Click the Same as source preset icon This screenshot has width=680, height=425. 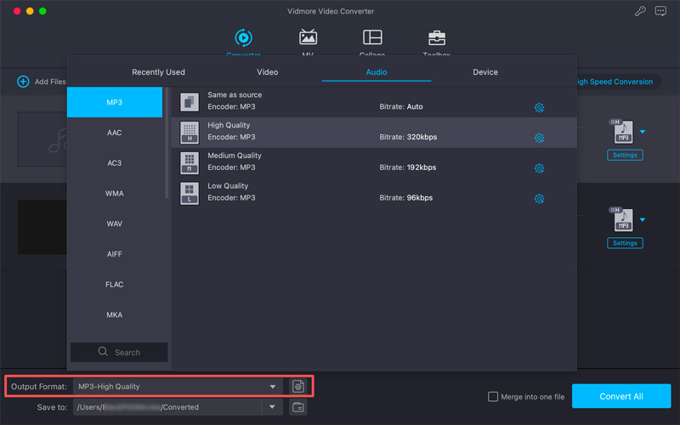point(190,102)
